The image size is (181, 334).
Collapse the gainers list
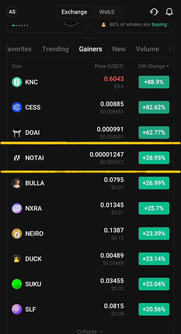click(x=90, y=331)
